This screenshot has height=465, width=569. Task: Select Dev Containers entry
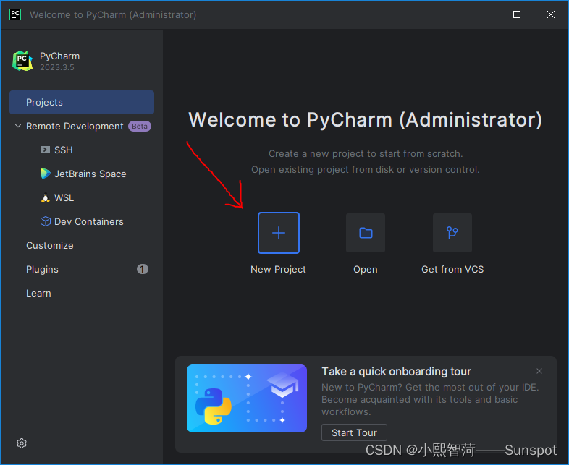click(x=89, y=221)
